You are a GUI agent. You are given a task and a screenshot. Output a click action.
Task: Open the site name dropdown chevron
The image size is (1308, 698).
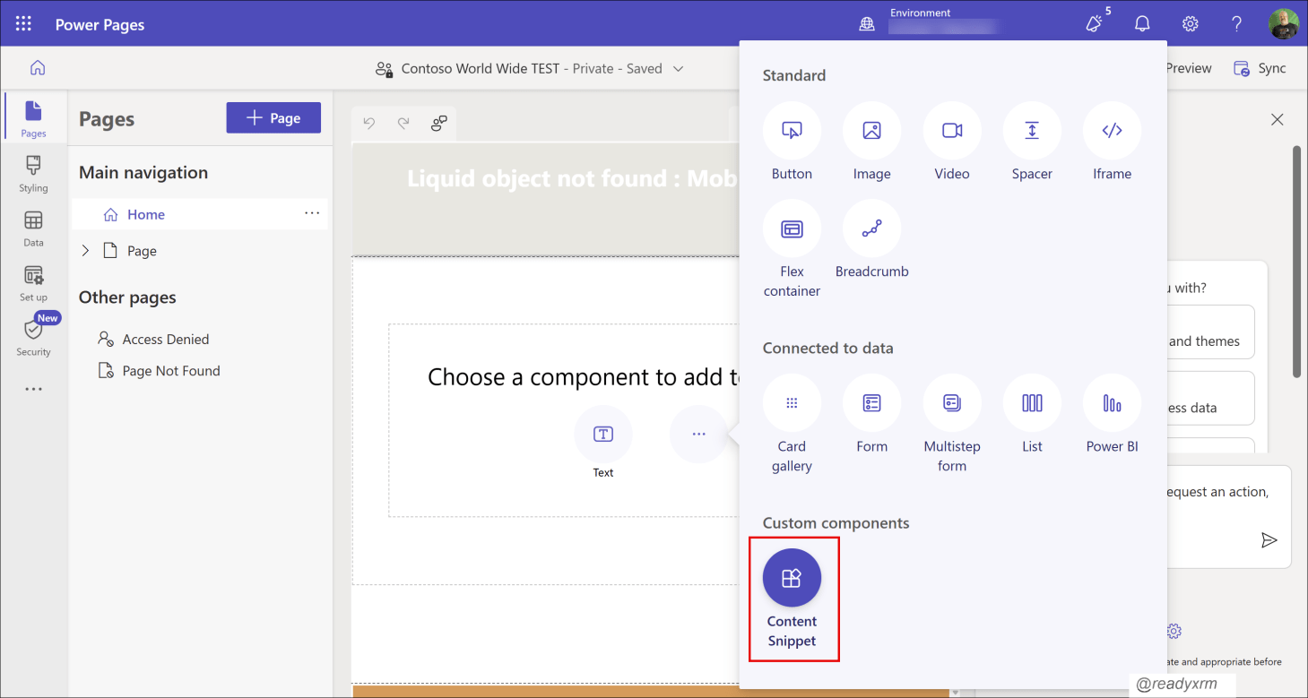(678, 68)
